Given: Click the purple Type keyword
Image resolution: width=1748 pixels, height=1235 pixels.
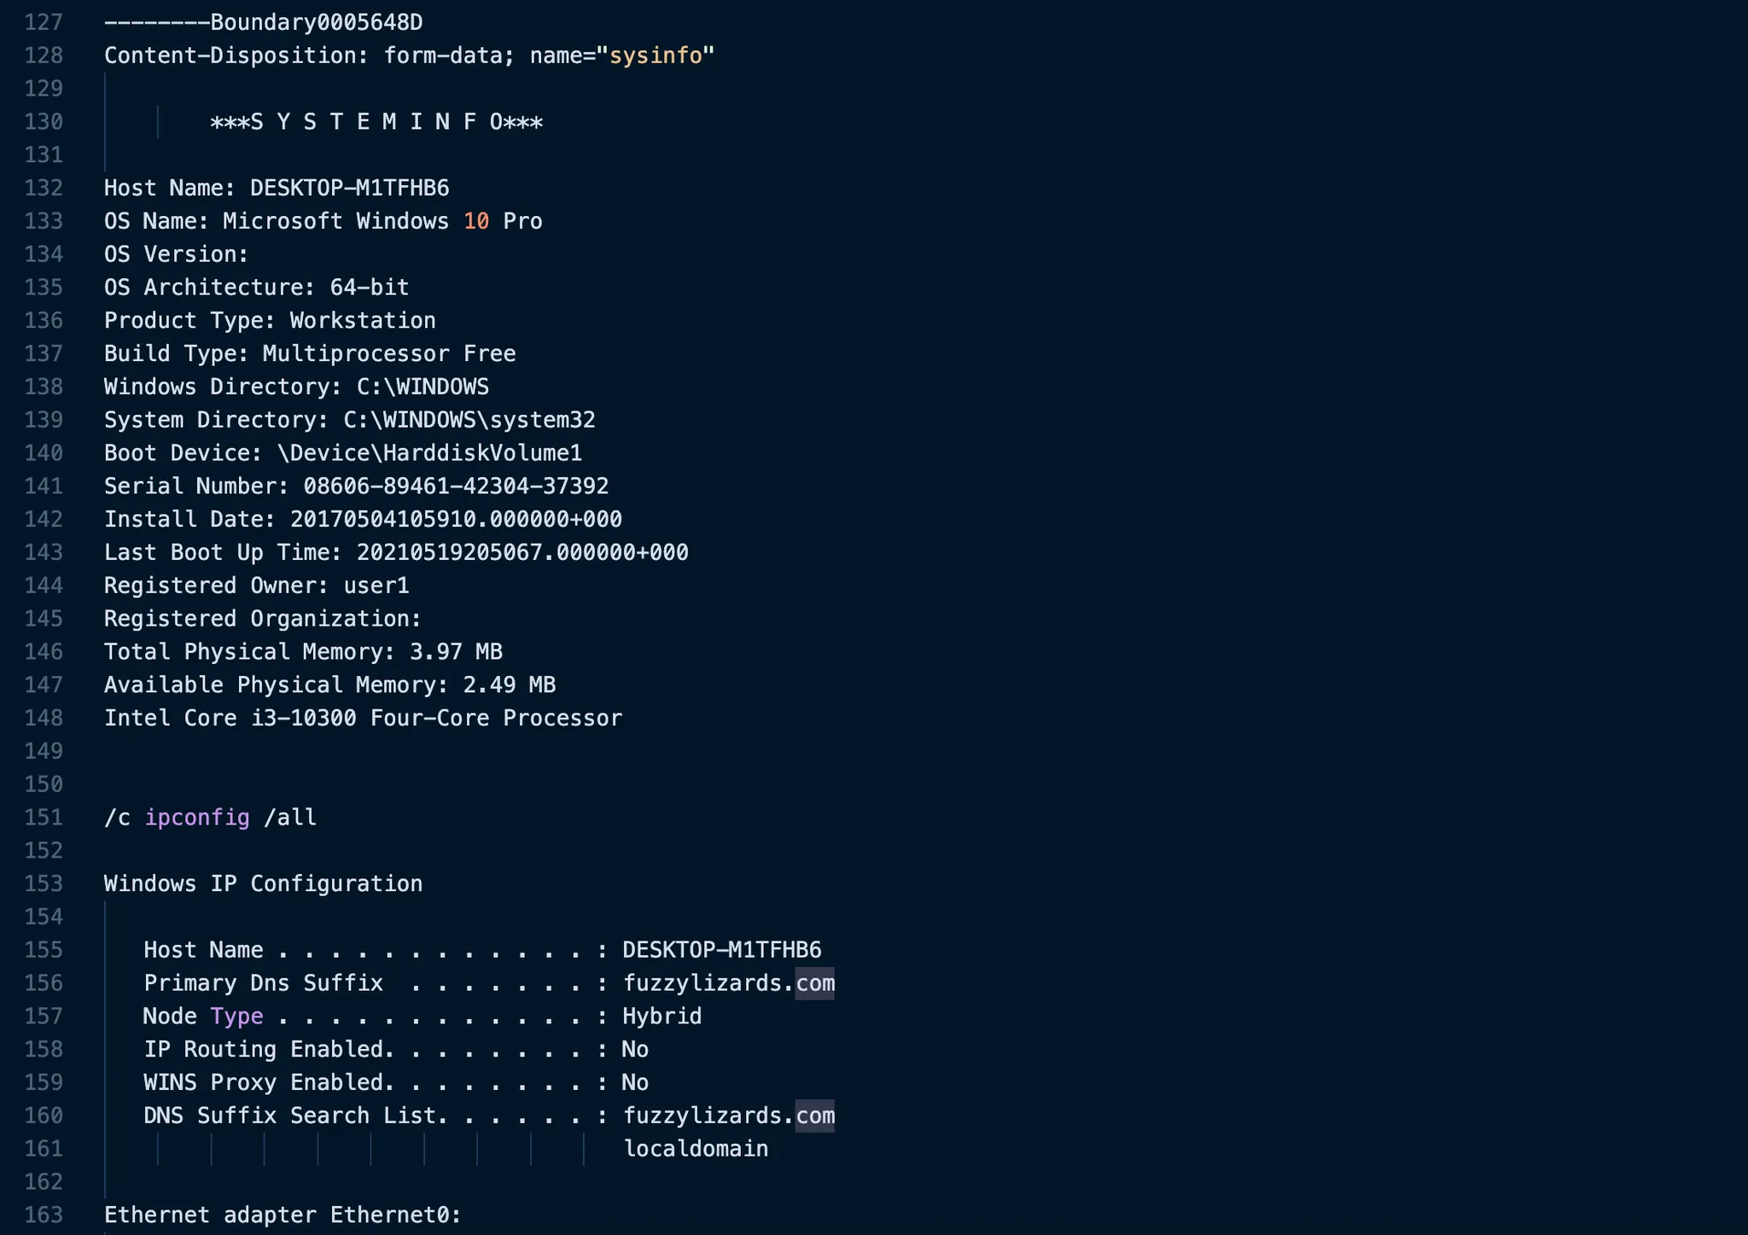Looking at the screenshot, I should tap(236, 1017).
